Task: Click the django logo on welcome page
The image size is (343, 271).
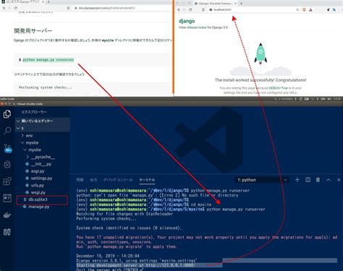Action: (187, 21)
